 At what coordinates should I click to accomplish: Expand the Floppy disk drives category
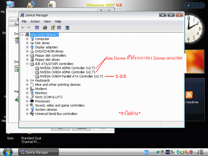tap(27, 60)
